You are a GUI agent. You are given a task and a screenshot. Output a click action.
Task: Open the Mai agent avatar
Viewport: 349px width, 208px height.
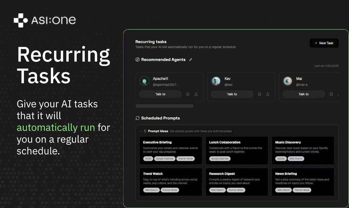coord(287,81)
